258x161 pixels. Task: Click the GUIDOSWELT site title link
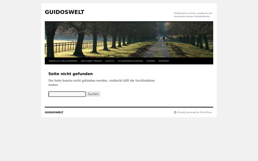pyautogui.click(x=64, y=12)
